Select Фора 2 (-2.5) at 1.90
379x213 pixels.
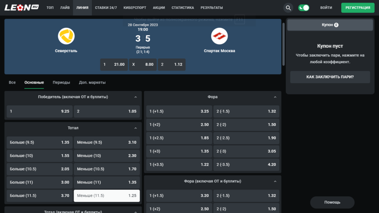tap(246, 138)
